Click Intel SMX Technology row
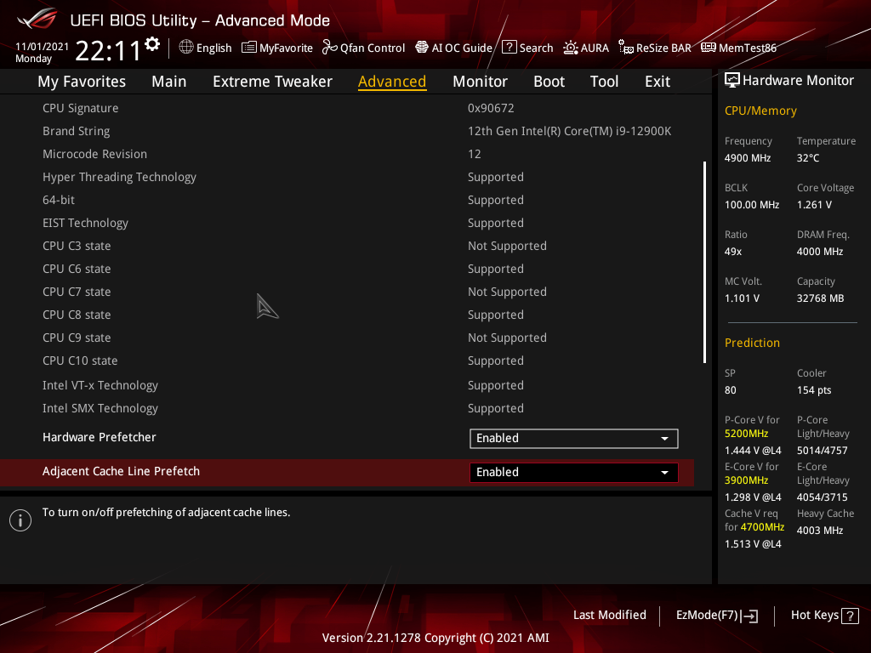Screen dimensions: 871x653 coord(347,408)
